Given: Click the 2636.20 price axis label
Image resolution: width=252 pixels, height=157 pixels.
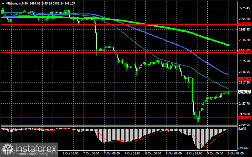Looking at the screenshot, I should (245, 40).
